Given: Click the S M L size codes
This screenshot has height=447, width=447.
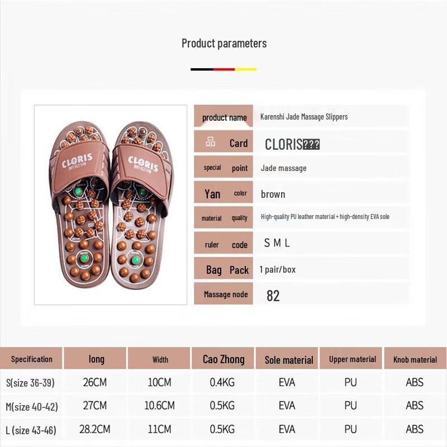Looking at the screenshot, I should click(x=277, y=243).
